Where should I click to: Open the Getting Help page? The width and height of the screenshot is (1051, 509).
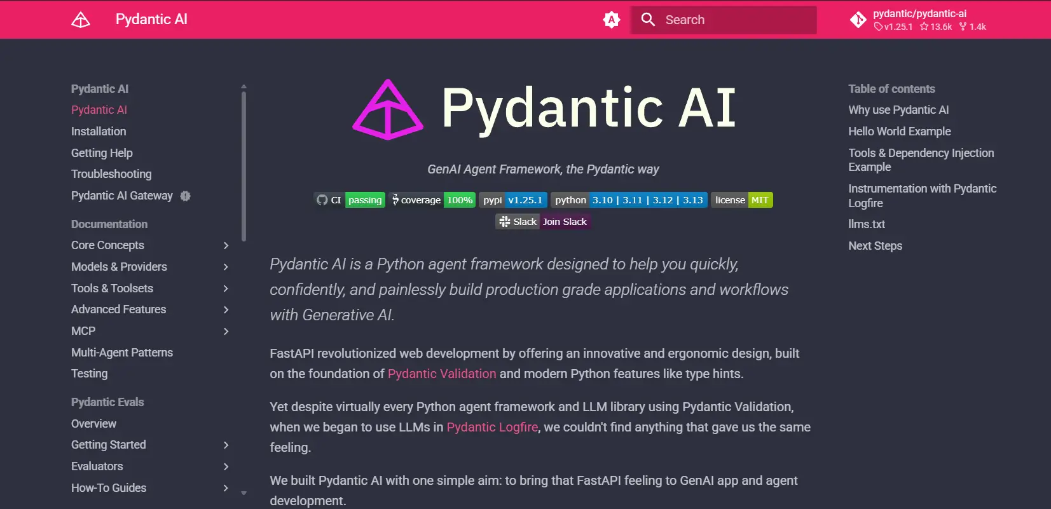point(102,153)
